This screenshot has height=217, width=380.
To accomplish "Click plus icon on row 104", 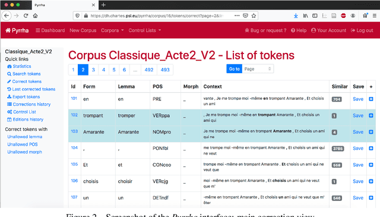I will point(371,148).
